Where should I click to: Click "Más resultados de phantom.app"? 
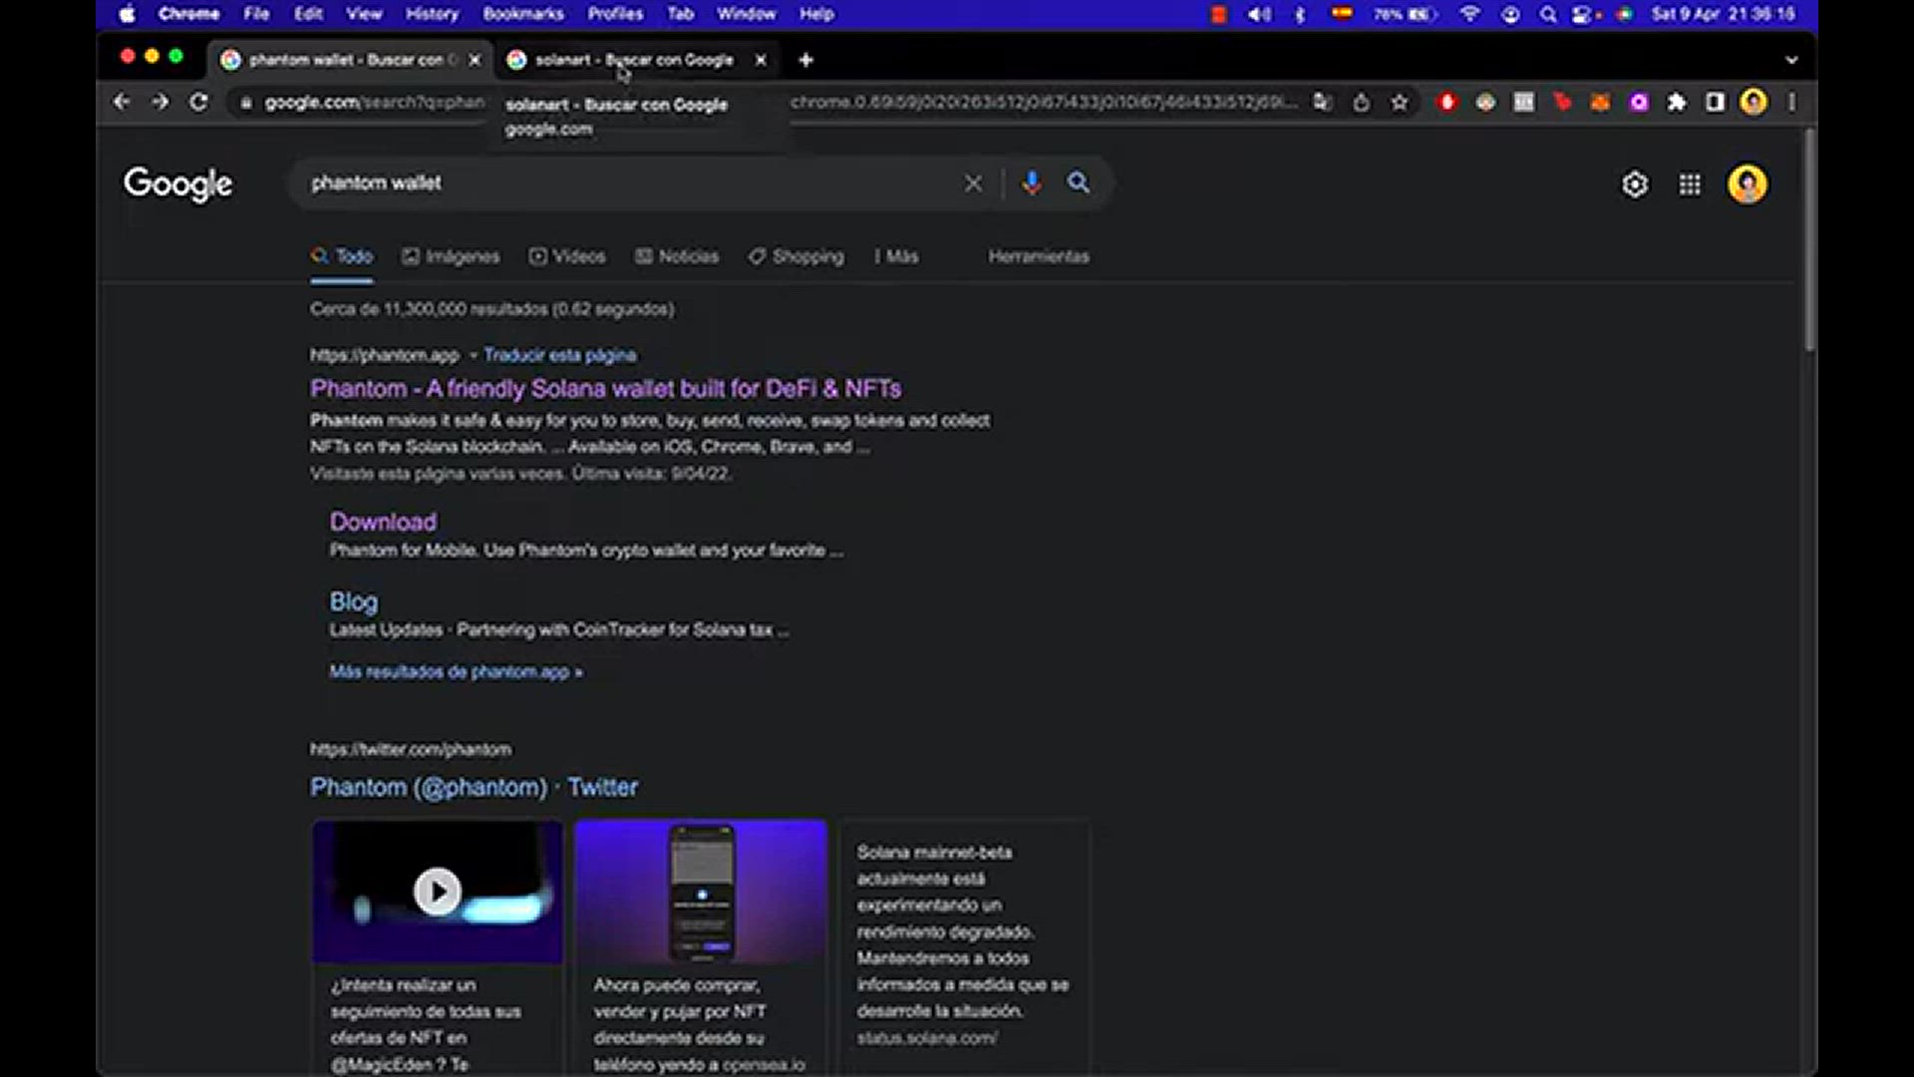457,672
